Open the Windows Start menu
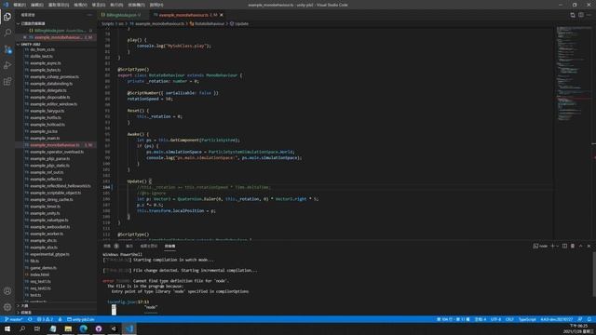596x335 pixels. [7, 328]
